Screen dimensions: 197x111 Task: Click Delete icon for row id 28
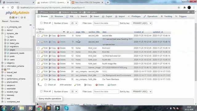tap(58, 72)
